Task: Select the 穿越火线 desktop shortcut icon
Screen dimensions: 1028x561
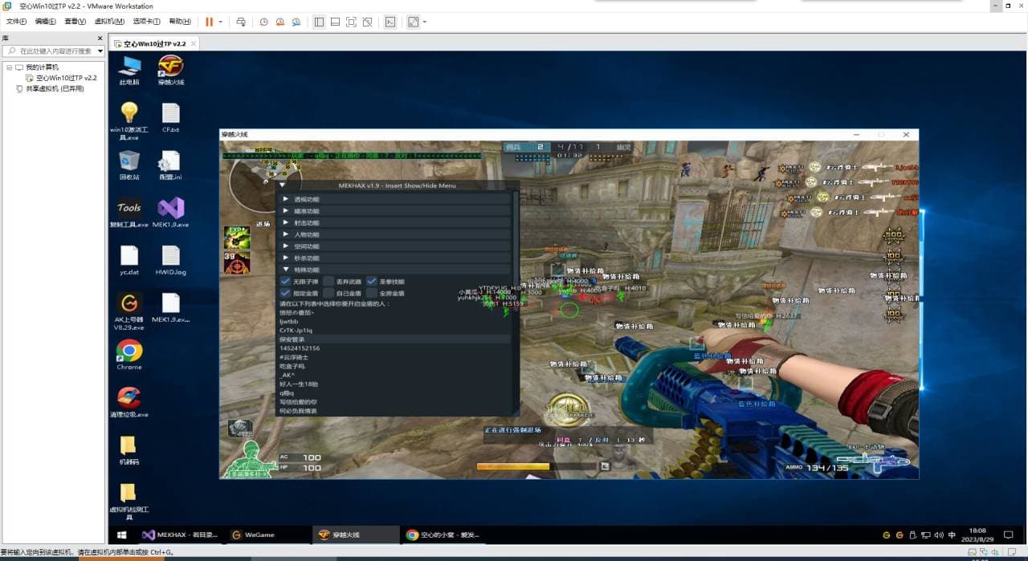Action: (x=170, y=71)
